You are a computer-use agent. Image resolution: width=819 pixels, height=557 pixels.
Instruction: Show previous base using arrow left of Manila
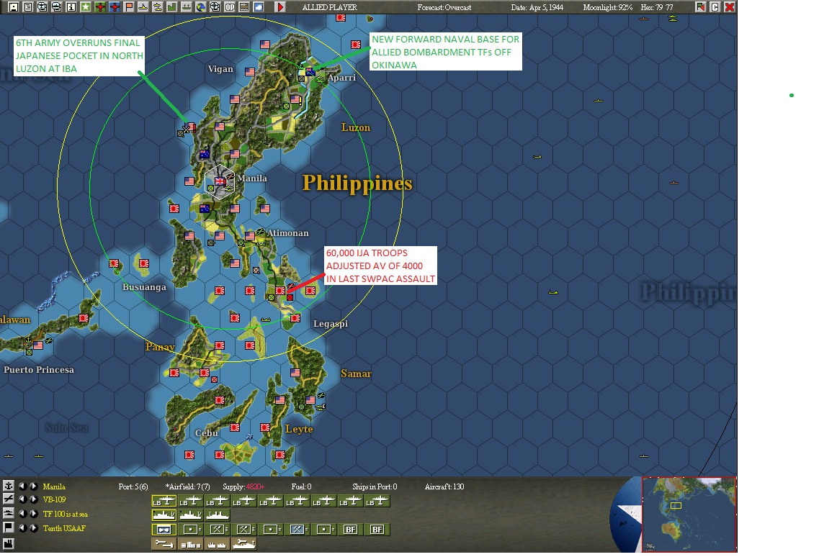tap(22, 486)
